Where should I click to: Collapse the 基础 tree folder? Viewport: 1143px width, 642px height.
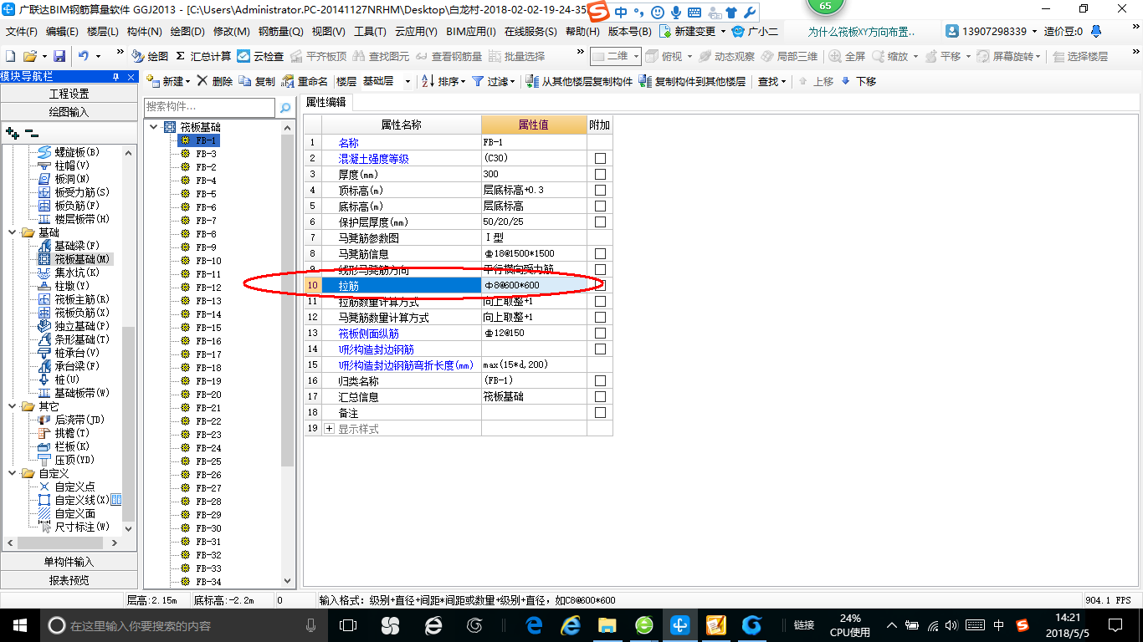[13, 232]
